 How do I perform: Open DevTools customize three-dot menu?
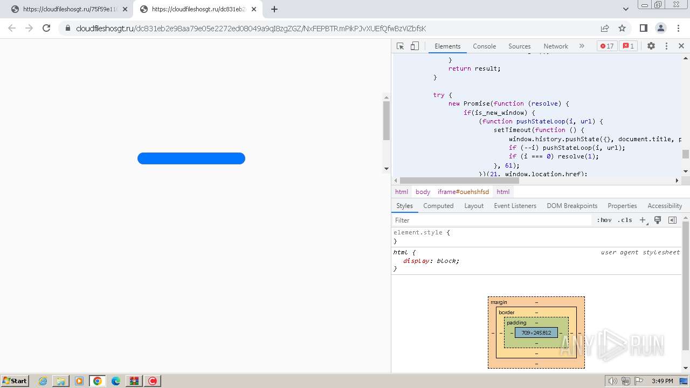pos(666,46)
